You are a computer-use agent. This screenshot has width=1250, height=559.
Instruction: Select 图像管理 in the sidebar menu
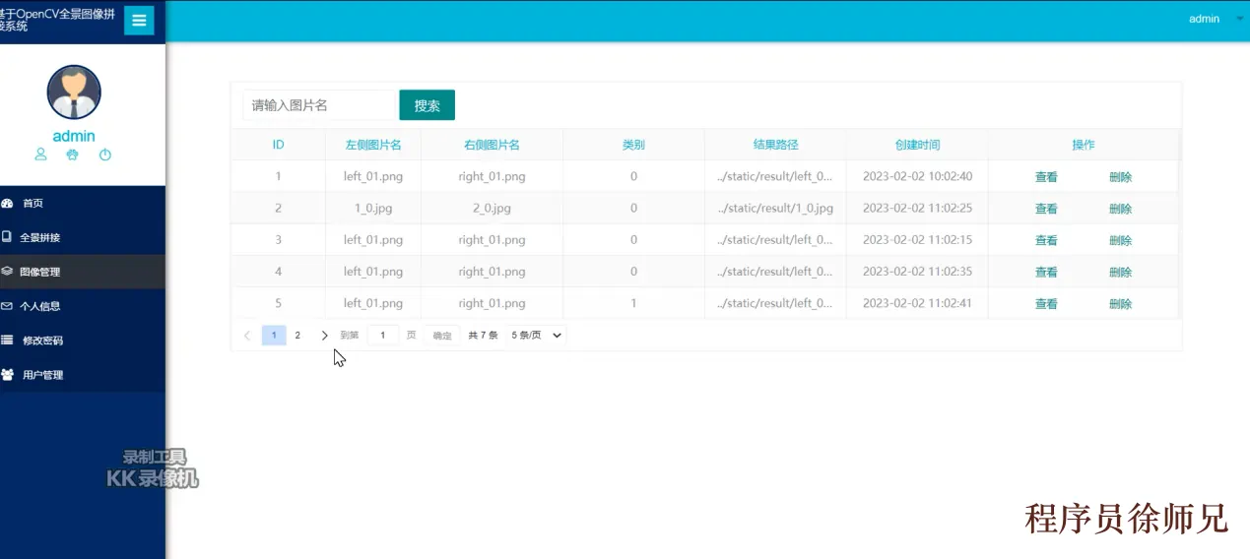(x=83, y=272)
